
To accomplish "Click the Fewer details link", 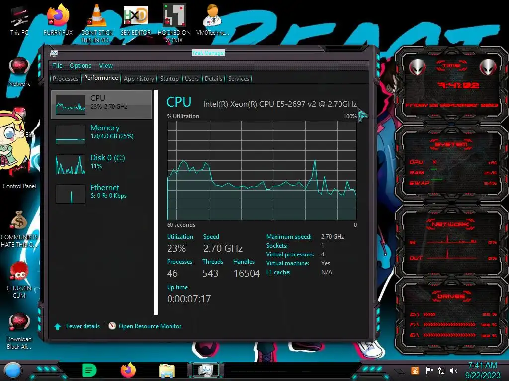I will (83, 326).
